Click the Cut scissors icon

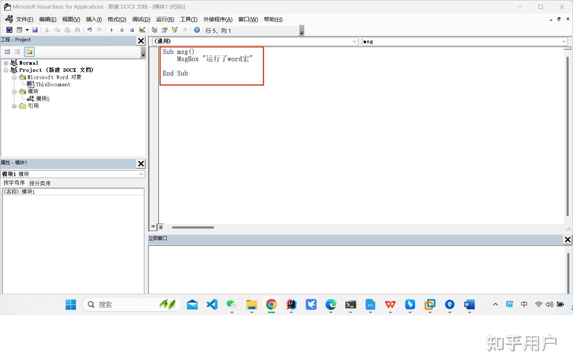click(47, 30)
